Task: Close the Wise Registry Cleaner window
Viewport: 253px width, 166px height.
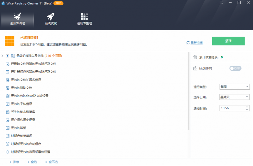Action: tap(248, 3)
